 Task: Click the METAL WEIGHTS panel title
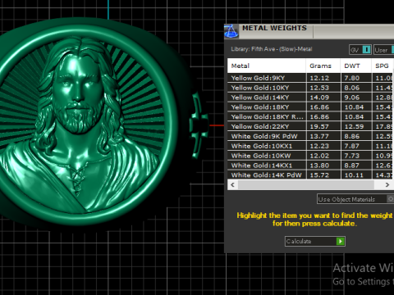[274, 28]
